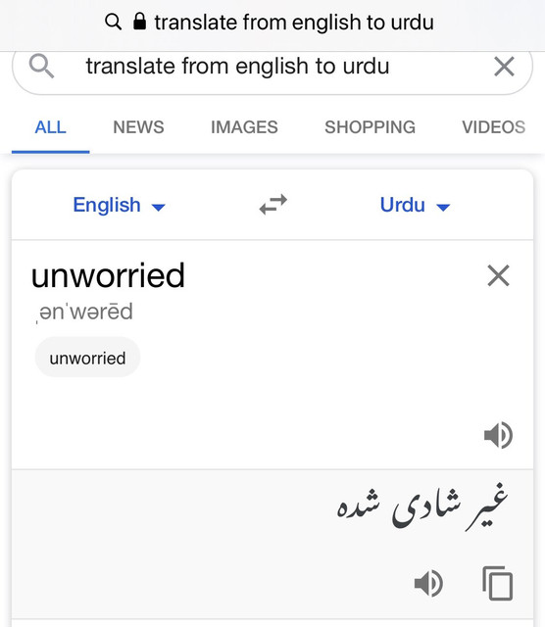Play audio for the Urdu translation

[x=428, y=584]
